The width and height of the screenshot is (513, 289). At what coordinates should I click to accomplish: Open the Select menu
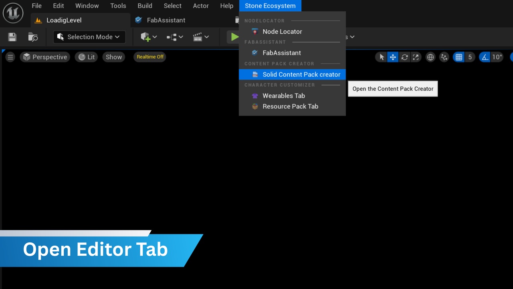click(x=173, y=6)
